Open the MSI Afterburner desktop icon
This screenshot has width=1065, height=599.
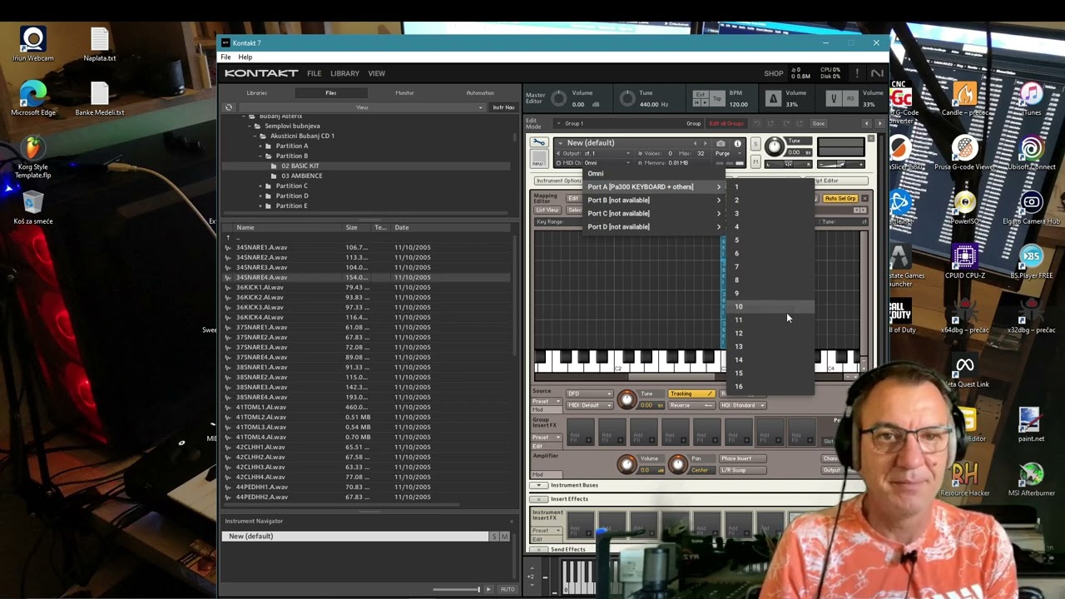(x=1032, y=478)
